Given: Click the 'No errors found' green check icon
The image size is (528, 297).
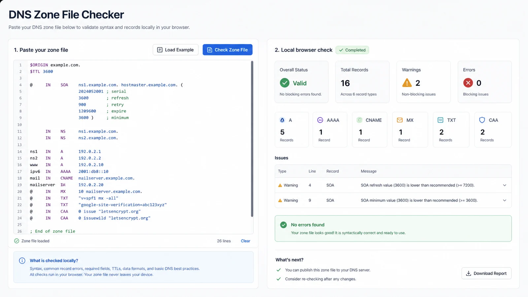Looking at the screenshot, I should tap(283, 225).
